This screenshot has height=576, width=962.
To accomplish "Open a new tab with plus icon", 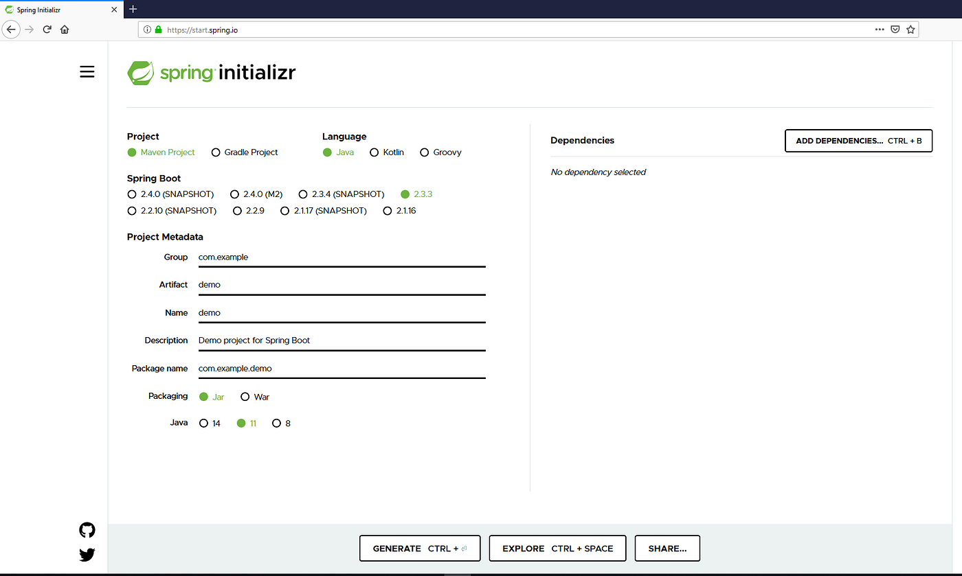I will click(x=133, y=9).
